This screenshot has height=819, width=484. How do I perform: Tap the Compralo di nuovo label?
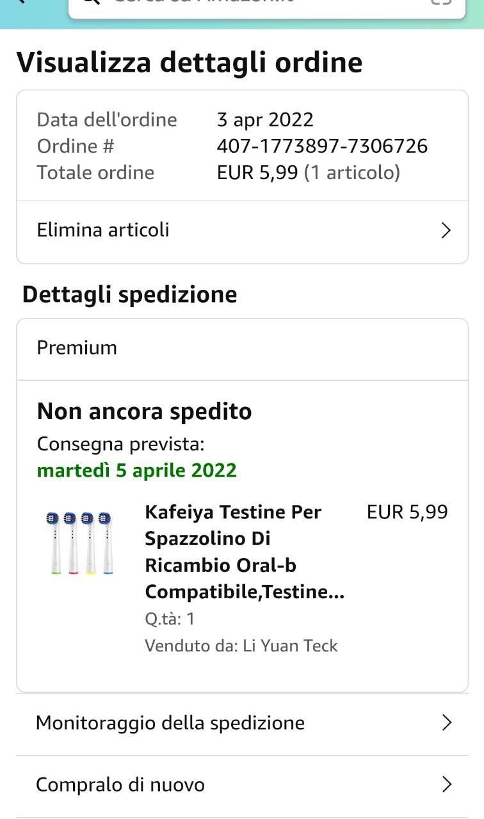[x=120, y=784]
